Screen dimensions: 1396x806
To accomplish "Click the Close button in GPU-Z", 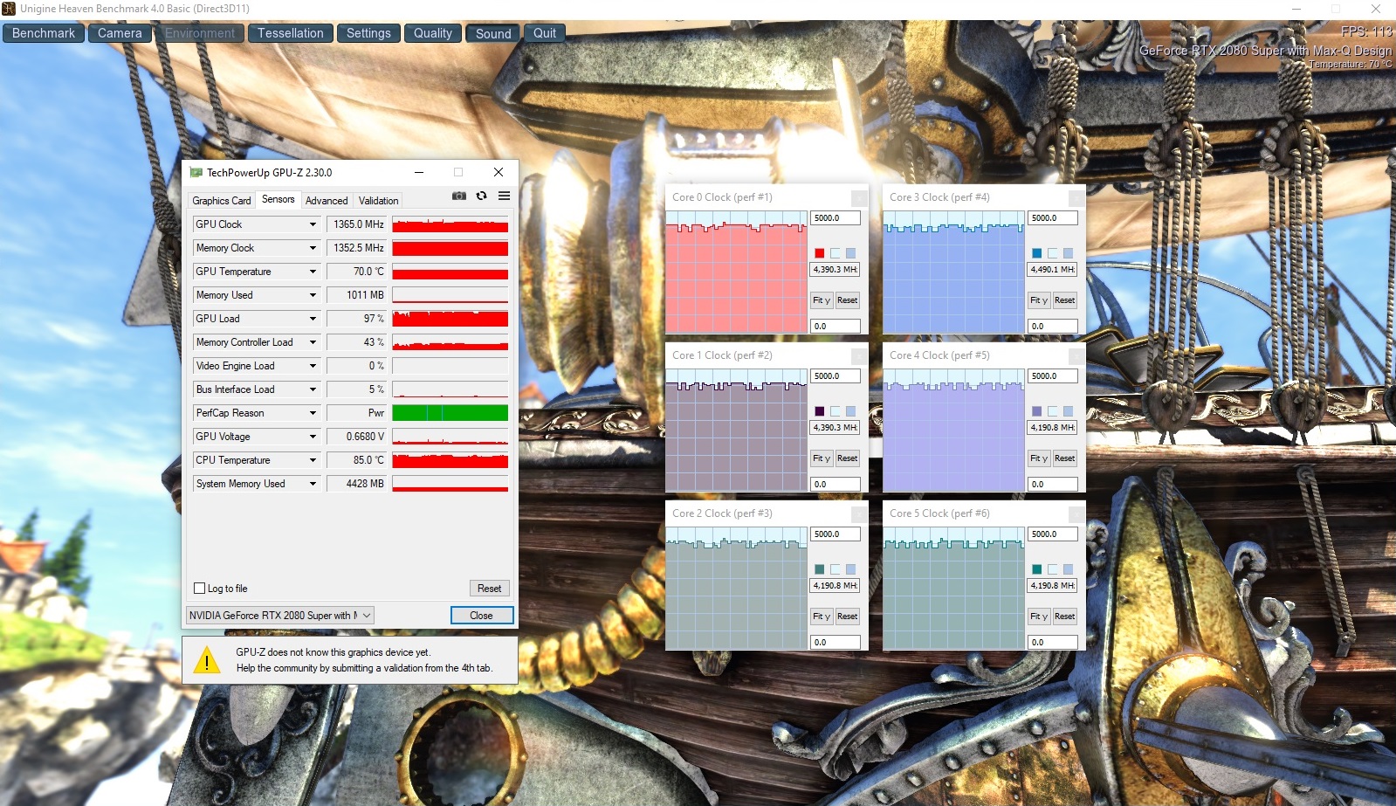I will (x=481, y=616).
